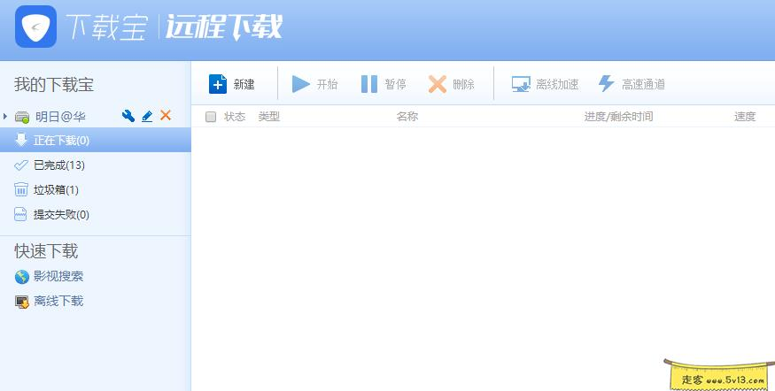
Task: Delete the task via the 删除 X icon
Action: click(x=438, y=84)
